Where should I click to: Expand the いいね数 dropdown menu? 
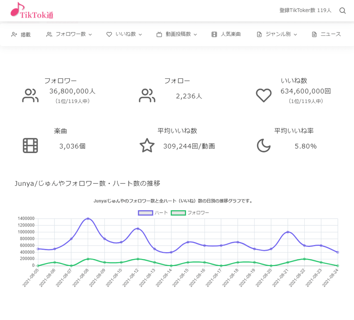124,34
